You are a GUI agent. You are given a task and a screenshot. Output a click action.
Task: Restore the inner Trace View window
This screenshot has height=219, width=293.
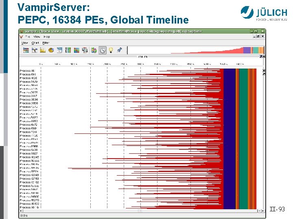click(x=258, y=36)
